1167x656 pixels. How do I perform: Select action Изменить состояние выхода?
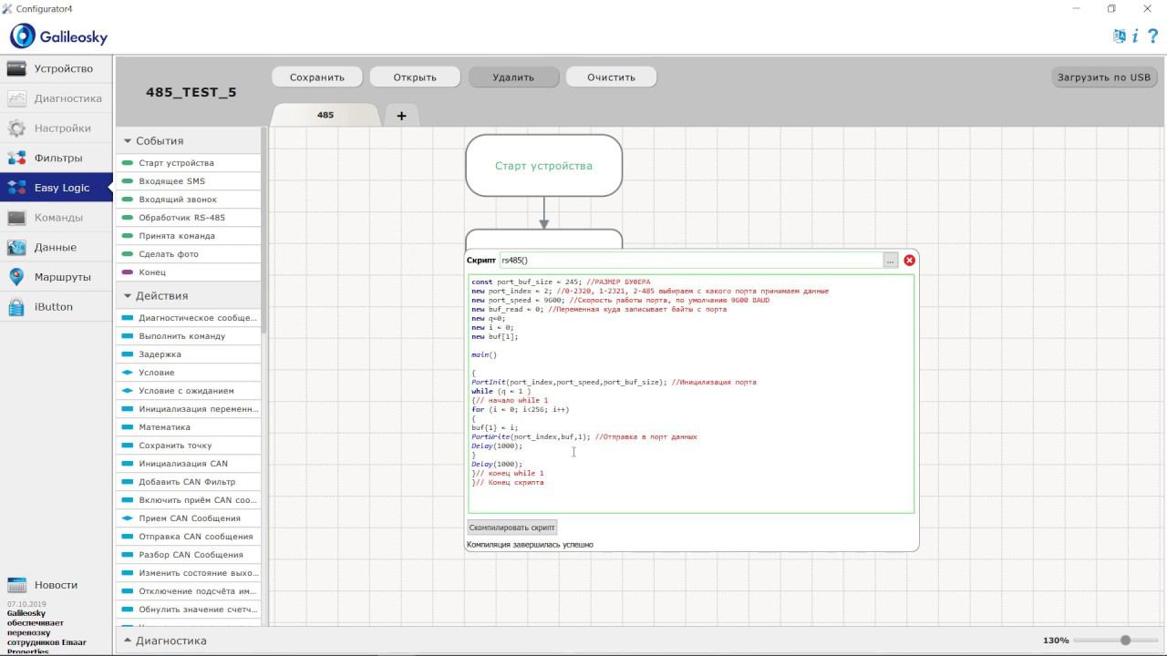pos(188,573)
